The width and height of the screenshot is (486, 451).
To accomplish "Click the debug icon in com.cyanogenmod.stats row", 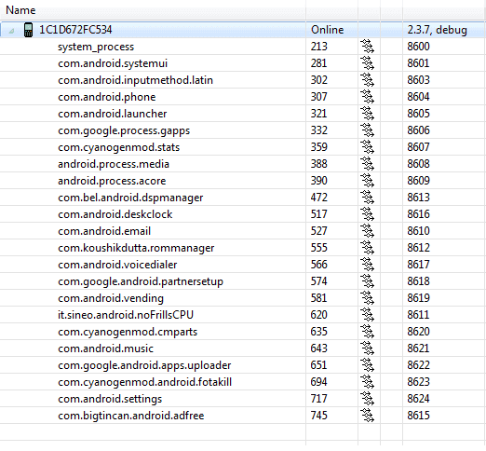I will 368,147.
